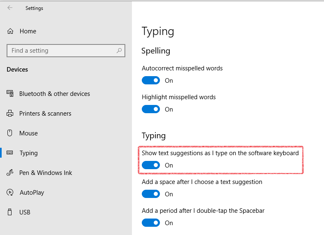Focus the Find a setting search box
Viewport: 324px width, 235px height.
pyautogui.click(x=66, y=51)
